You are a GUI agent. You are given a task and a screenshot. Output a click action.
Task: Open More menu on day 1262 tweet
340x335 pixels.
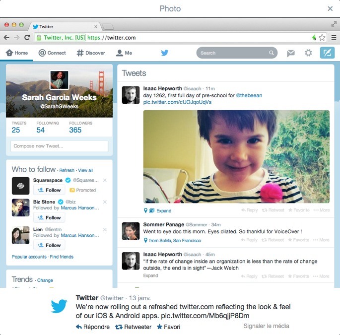tap(322, 210)
